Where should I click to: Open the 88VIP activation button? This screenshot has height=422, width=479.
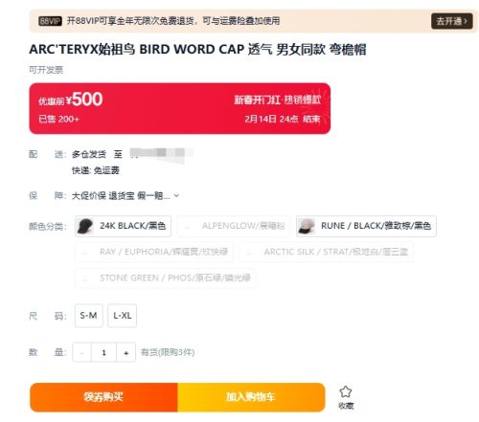452,21
